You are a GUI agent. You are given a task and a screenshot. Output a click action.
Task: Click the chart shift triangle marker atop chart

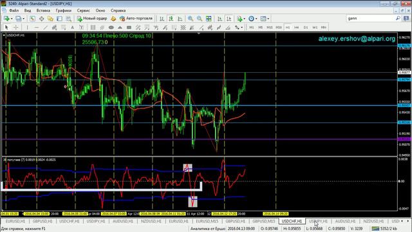click(199, 34)
